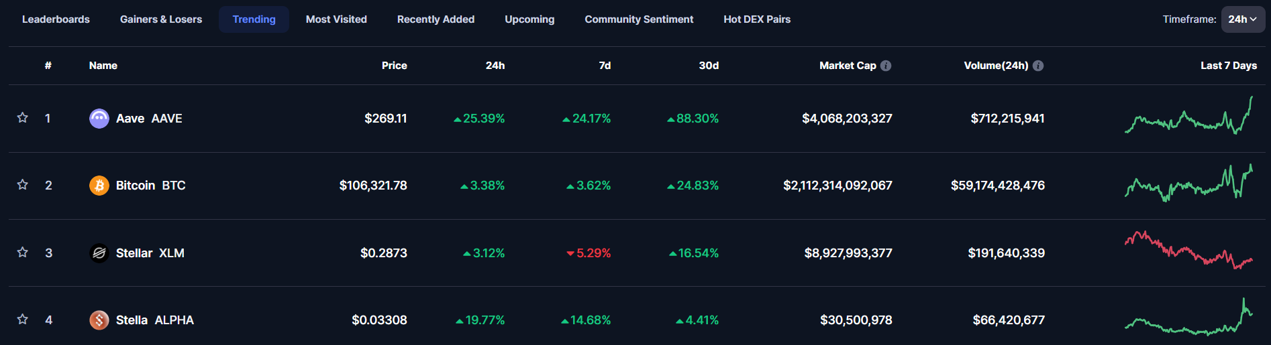Open the Gainers & Losers tab
Viewport: 1271px width, 345px height.
click(161, 19)
